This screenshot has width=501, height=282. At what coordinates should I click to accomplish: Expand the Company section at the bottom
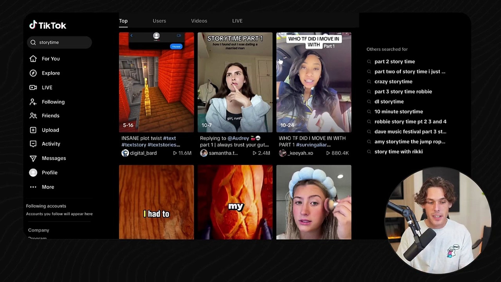tap(39, 230)
